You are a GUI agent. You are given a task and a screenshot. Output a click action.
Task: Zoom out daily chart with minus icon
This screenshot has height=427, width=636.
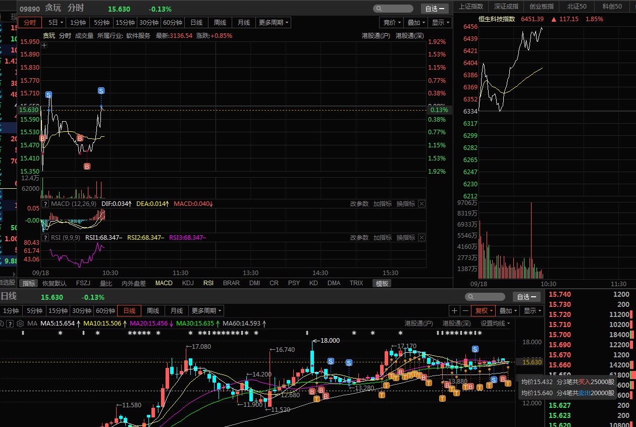coord(465,311)
